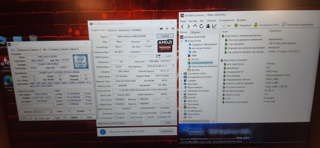
Task: Click Validate button in CPU-Z
Action: [x=74, y=117]
